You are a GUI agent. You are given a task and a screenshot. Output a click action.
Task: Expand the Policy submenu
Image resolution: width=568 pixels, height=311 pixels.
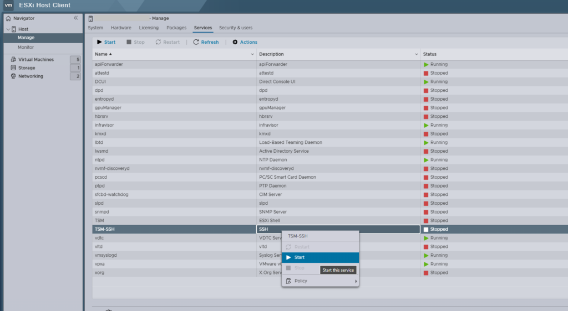[x=320, y=281]
